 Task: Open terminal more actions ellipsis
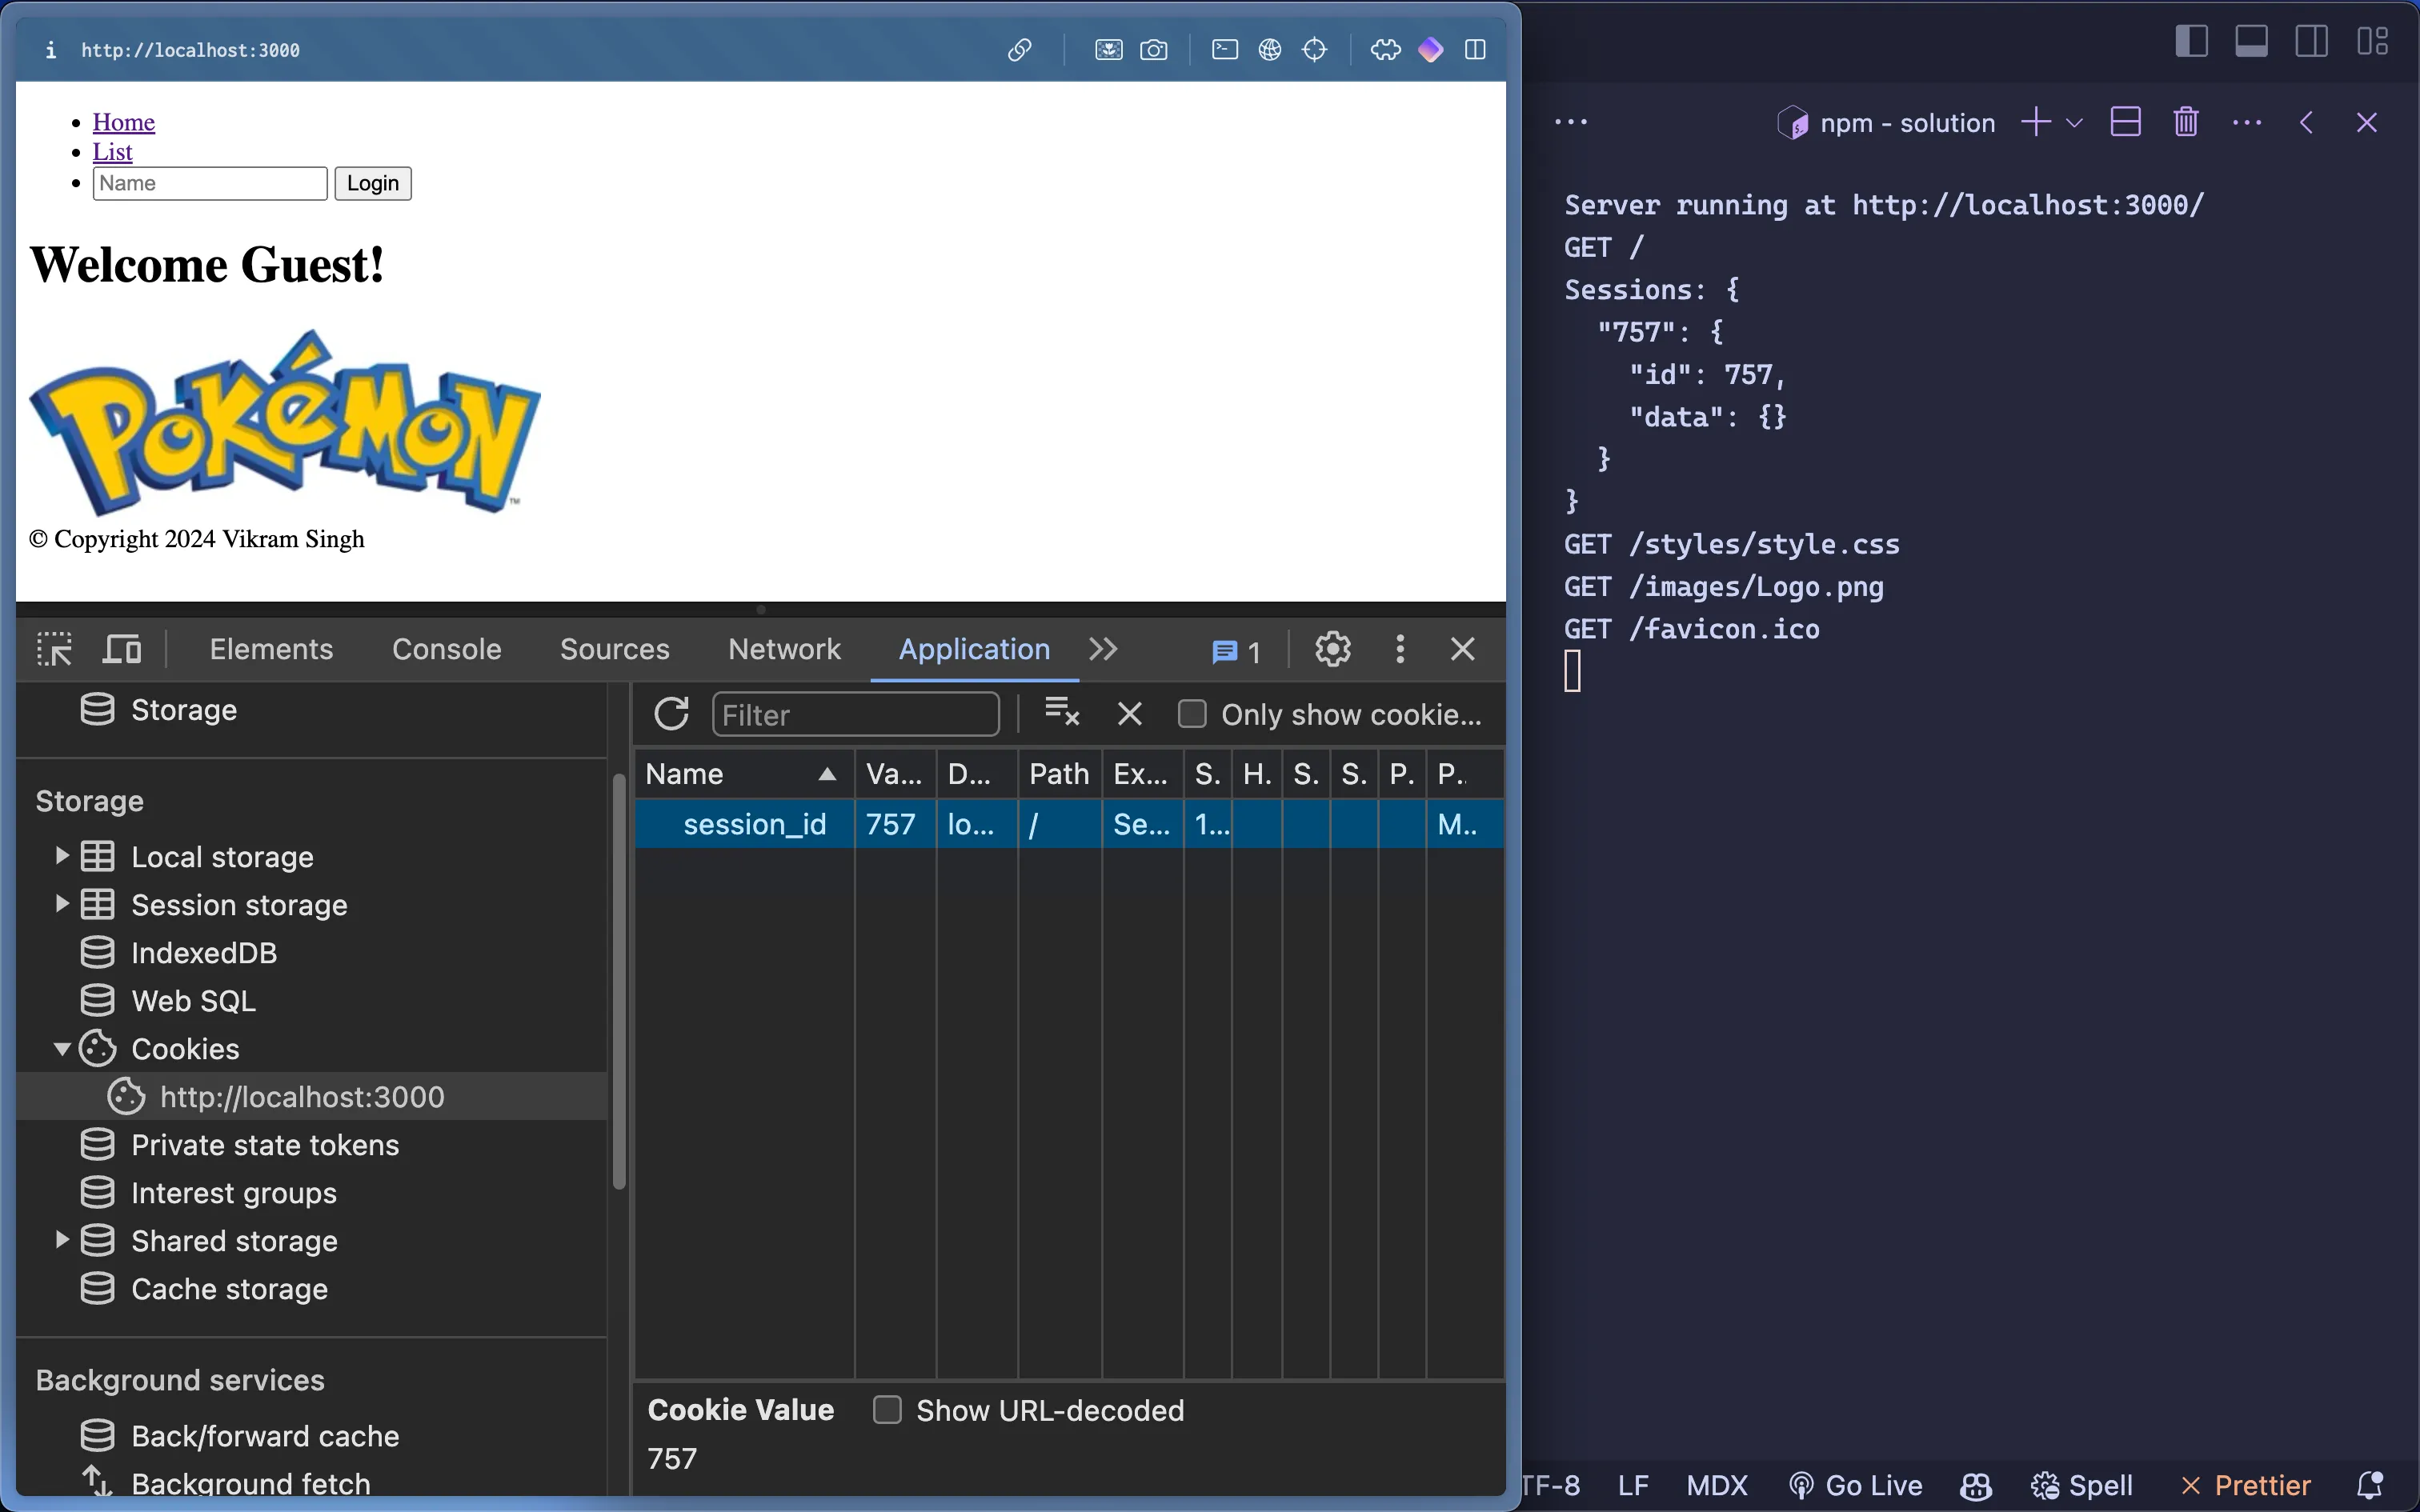point(2247,122)
